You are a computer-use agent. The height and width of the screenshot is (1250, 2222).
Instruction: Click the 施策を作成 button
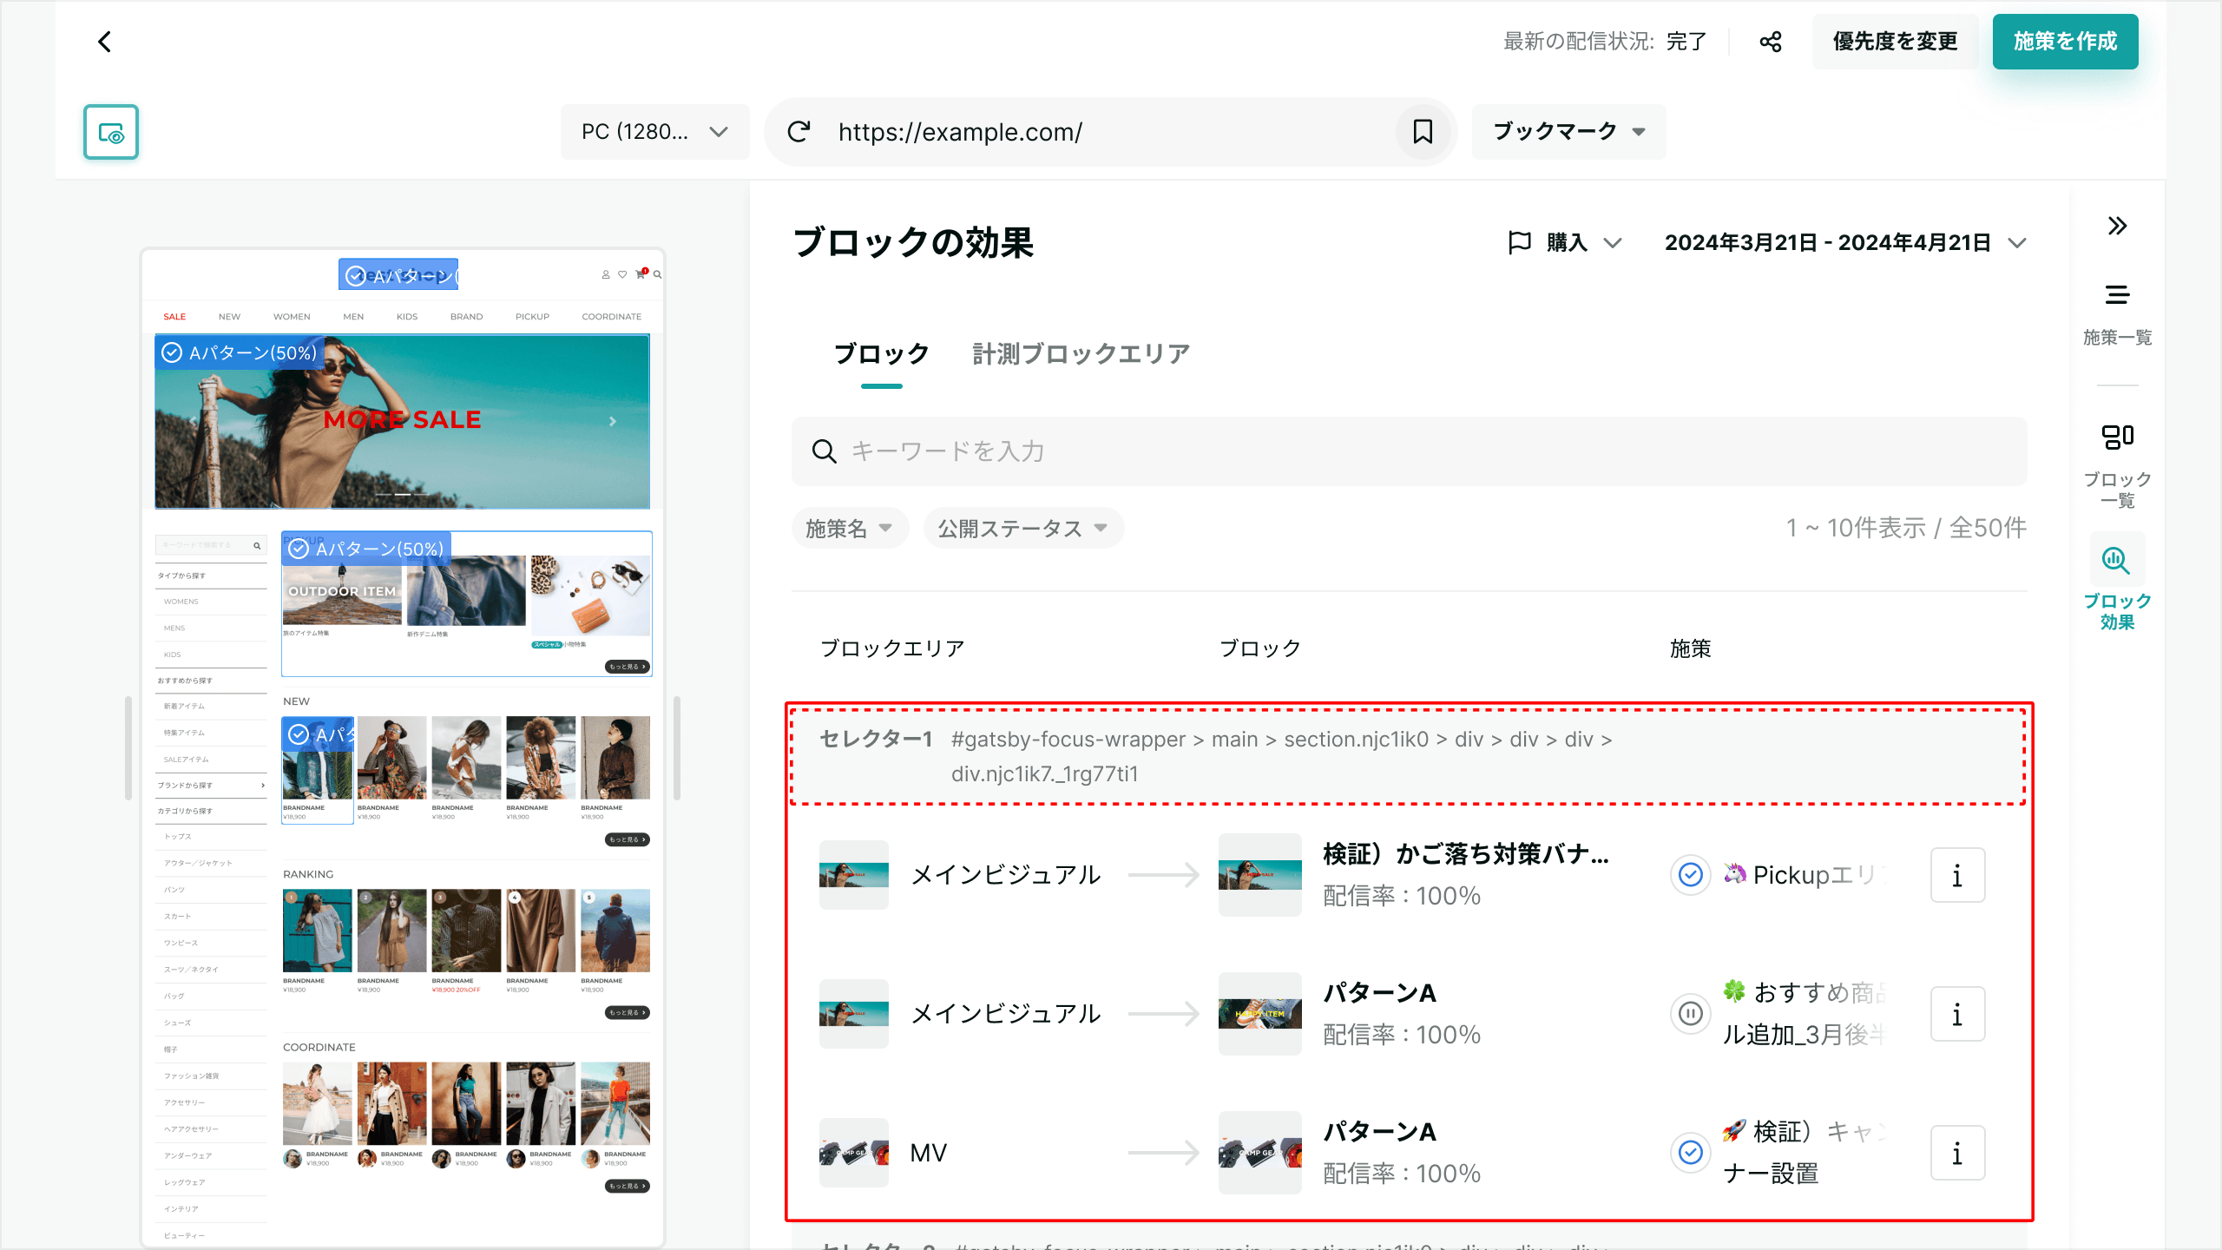pyautogui.click(x=2065, y=42)
